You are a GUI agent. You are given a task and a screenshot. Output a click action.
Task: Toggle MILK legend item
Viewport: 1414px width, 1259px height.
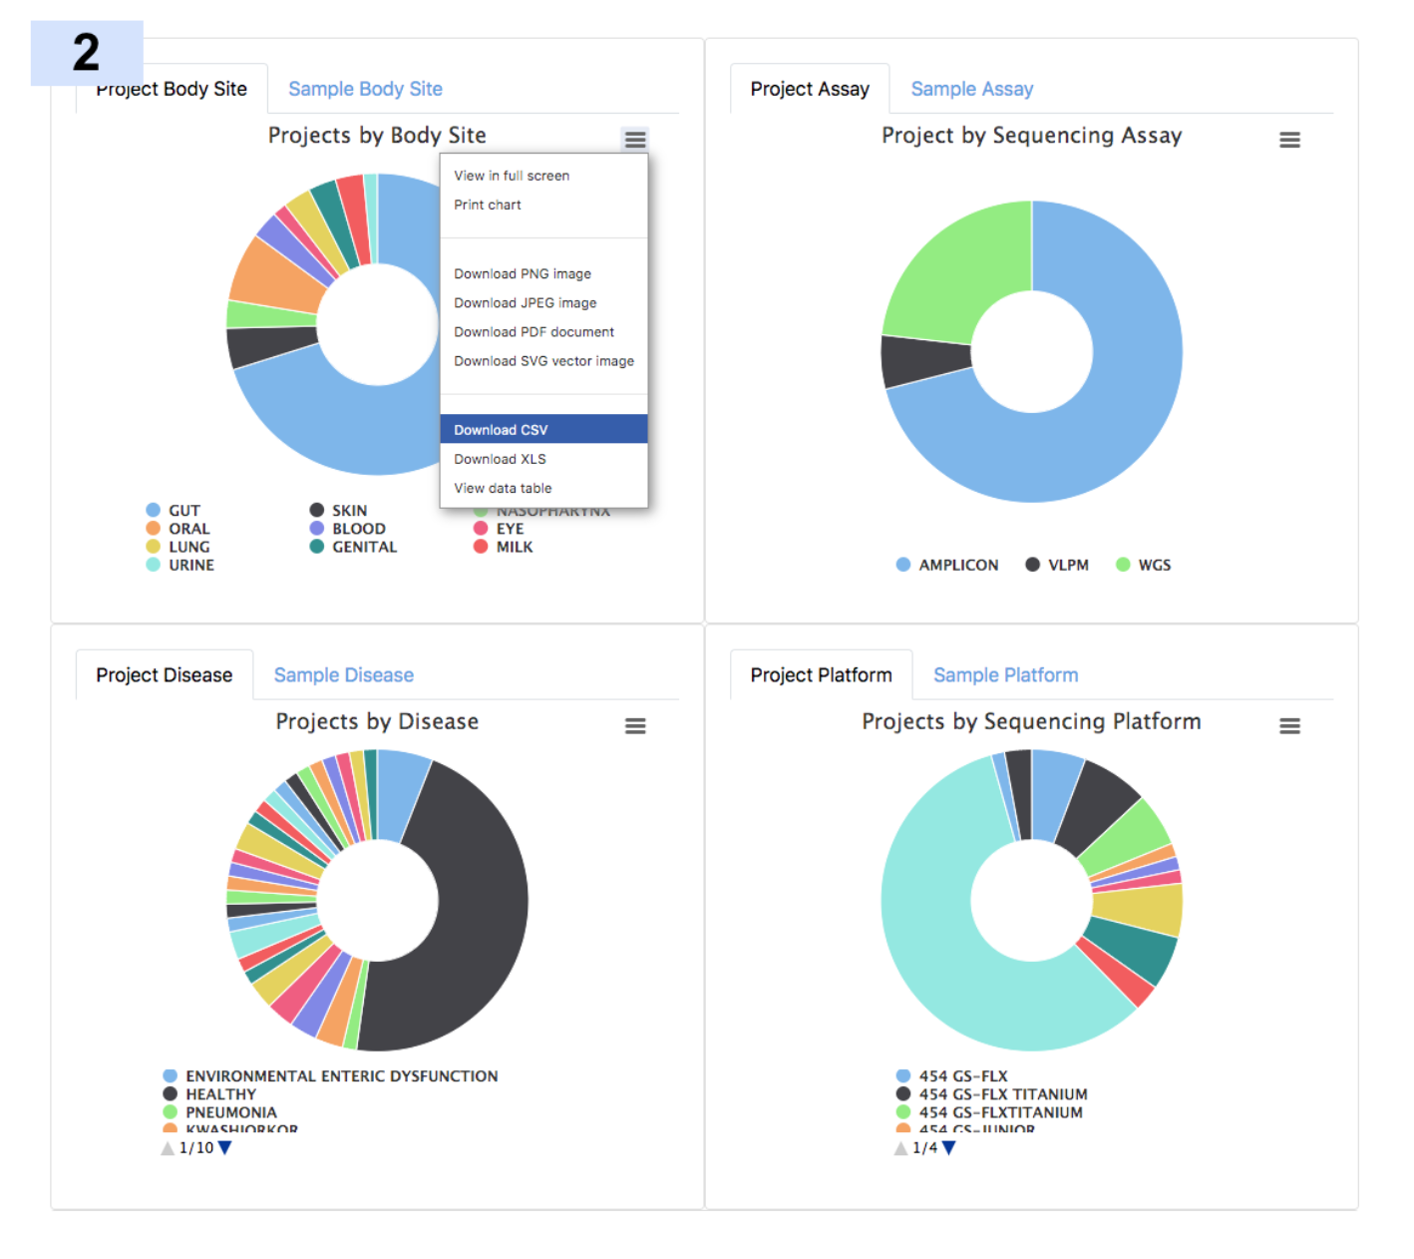504,546
